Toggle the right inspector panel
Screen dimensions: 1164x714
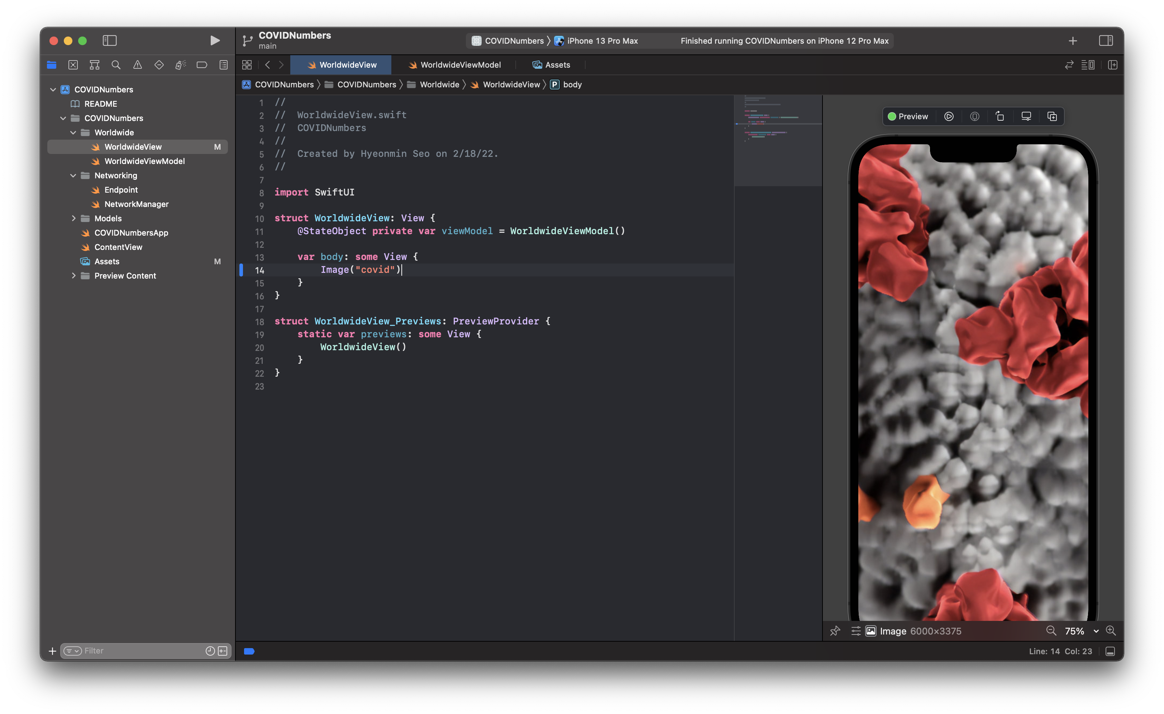click(x=1105, y=40)
